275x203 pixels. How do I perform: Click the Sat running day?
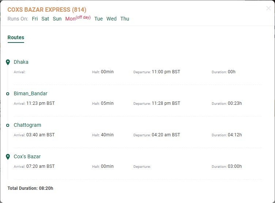coord(45,19)
